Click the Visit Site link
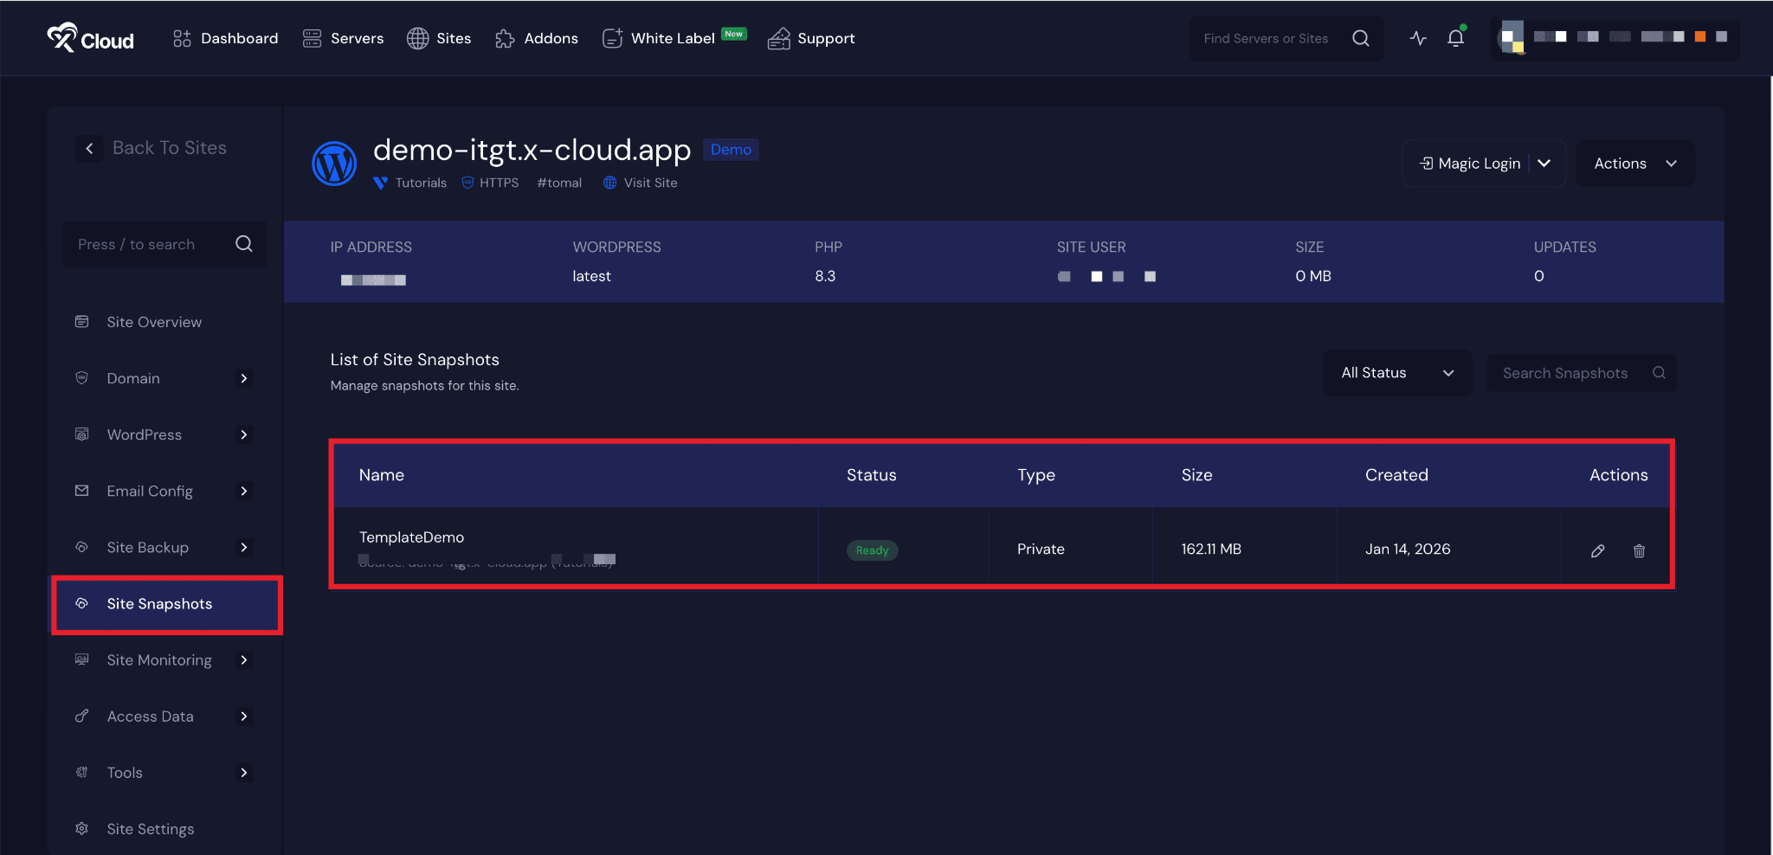Screen dimensions: 1773x855 [x=649, y=183]
